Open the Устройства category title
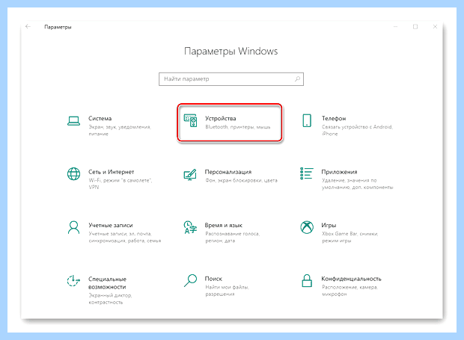The height and width of the screenshot is (340, 464). click(x=221, y=119)
